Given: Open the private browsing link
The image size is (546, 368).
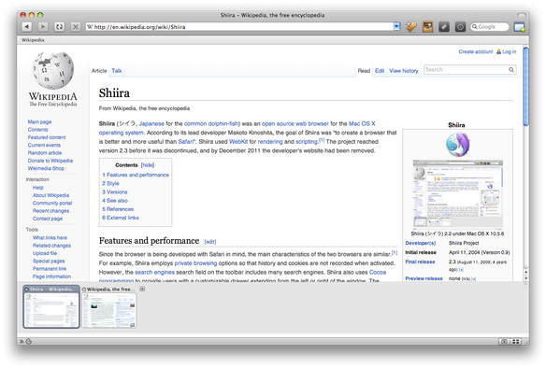Looking at the screenshot, I should (195, 263).
